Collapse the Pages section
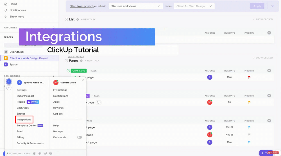Viewport: 281px width, 156px height. (66, 61)
